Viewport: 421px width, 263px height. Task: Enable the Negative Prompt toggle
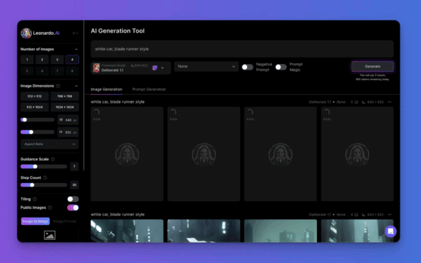coord(247,67)
